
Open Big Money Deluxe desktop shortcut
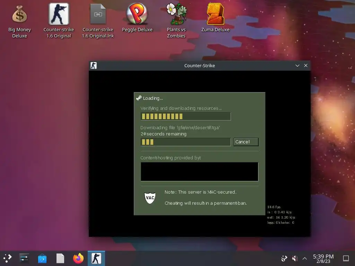(x=19, y=15)
